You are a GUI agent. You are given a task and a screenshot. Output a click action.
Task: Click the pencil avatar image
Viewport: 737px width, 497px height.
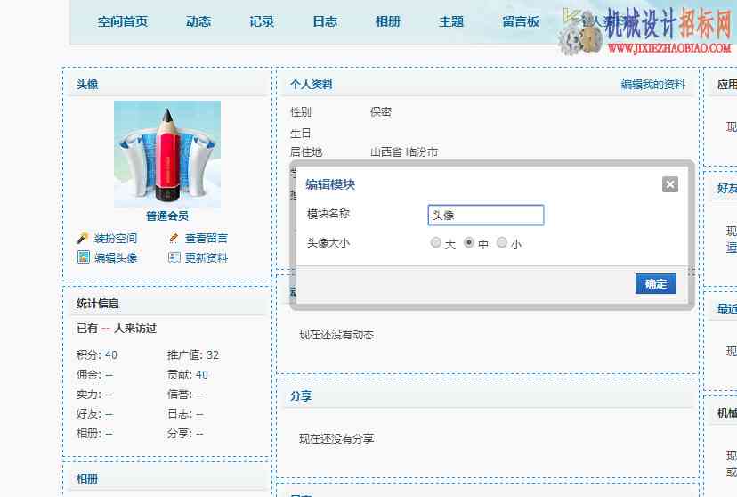pos(167,154)
